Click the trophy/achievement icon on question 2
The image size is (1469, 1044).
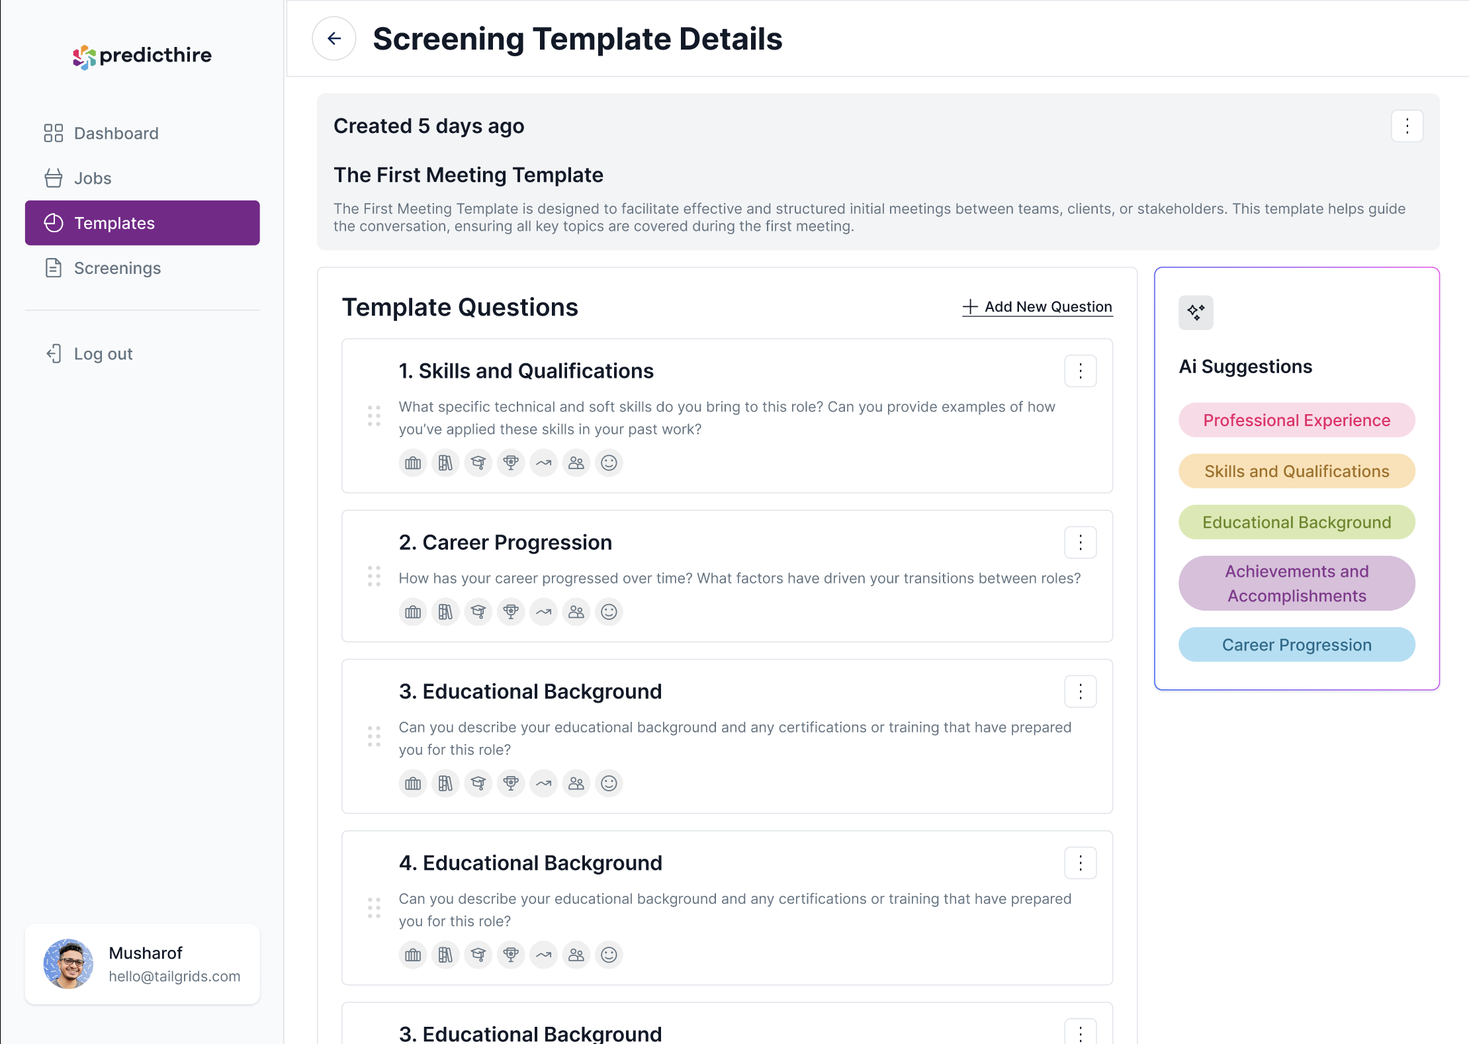click(x=510, y=611)
